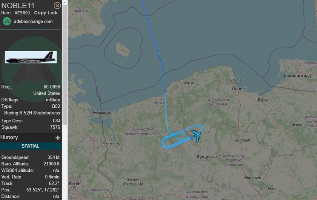Click the Bydgoszcz city marker
This screenshot has height=200, width=317.
tap(219, 156)
